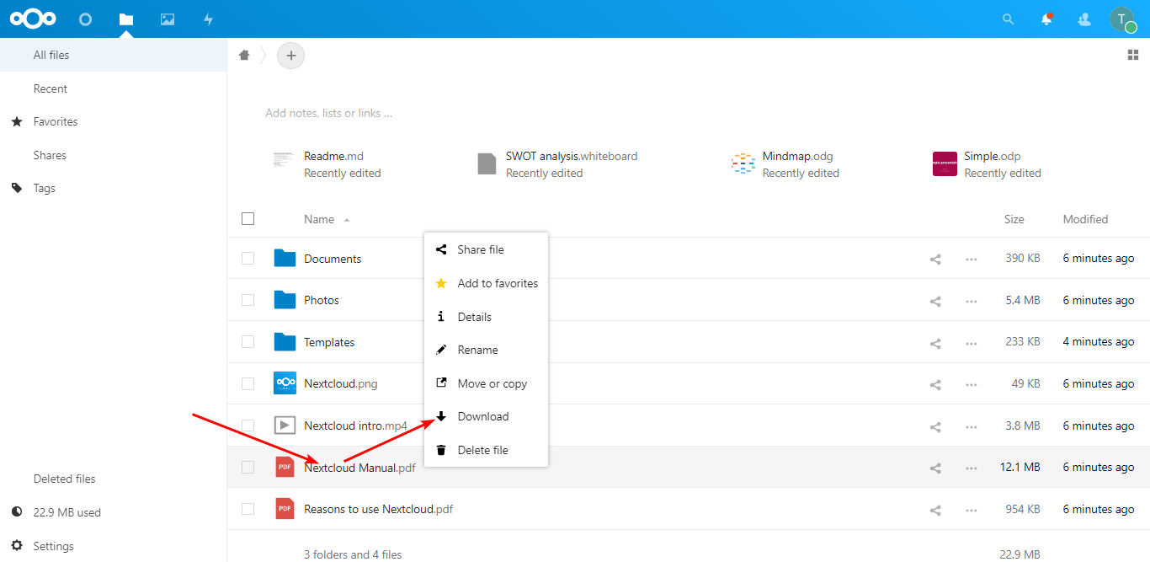Viewport: 1150px width, 562px height.
Task: Check the Photos row checkbox
Action: click(x=248, y=300)
